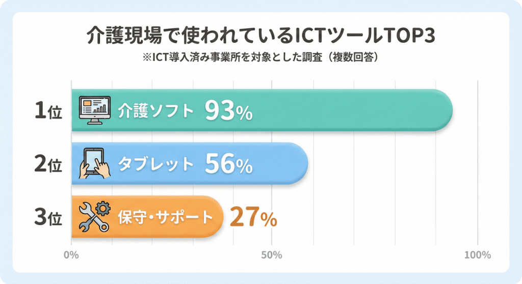This screenshot has height=284, width=522.
Task: Select the 2位 rank label
Action: 48,164
